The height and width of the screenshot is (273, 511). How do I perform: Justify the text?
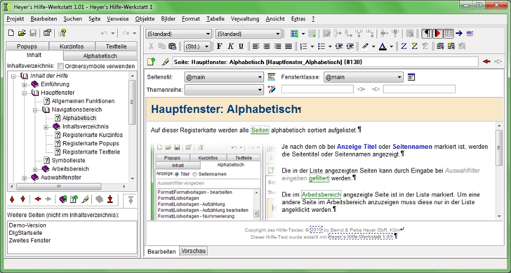288,46
